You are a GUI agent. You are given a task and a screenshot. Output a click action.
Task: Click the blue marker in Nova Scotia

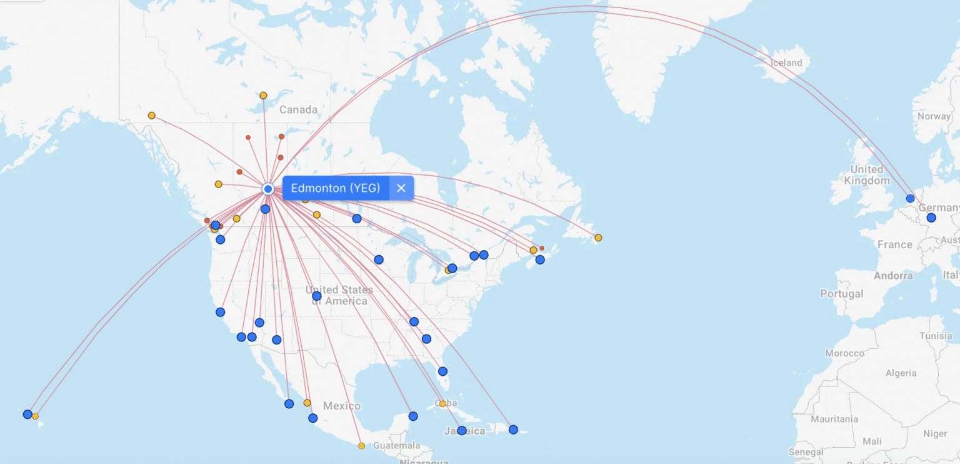(540, 260)
